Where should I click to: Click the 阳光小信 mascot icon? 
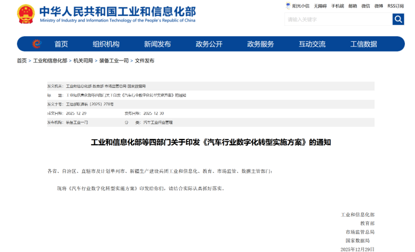pos(288,6)
